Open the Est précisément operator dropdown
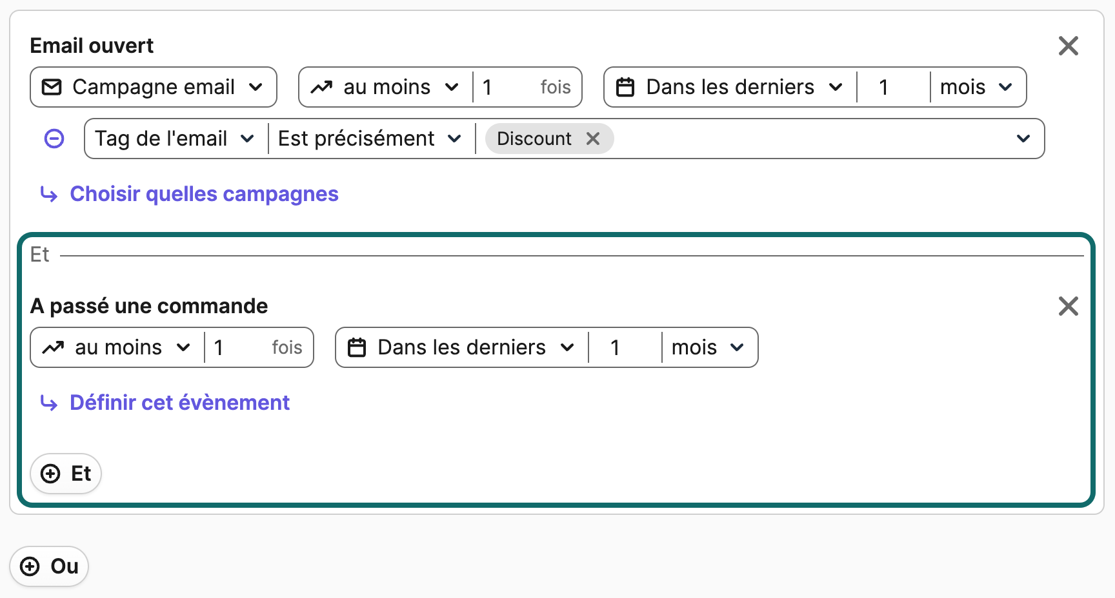Viewport: 1115px width, 598px height. (371, 139)
